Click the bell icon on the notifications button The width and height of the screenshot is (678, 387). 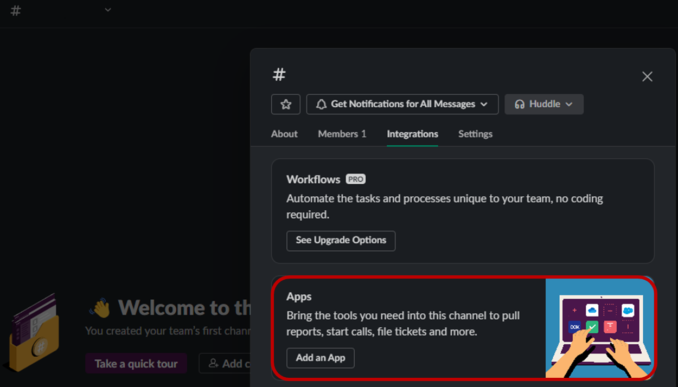[x=321, y=104]
